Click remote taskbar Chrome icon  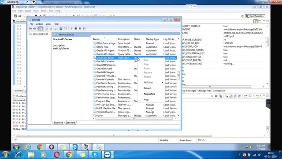[x=40, y=147]
